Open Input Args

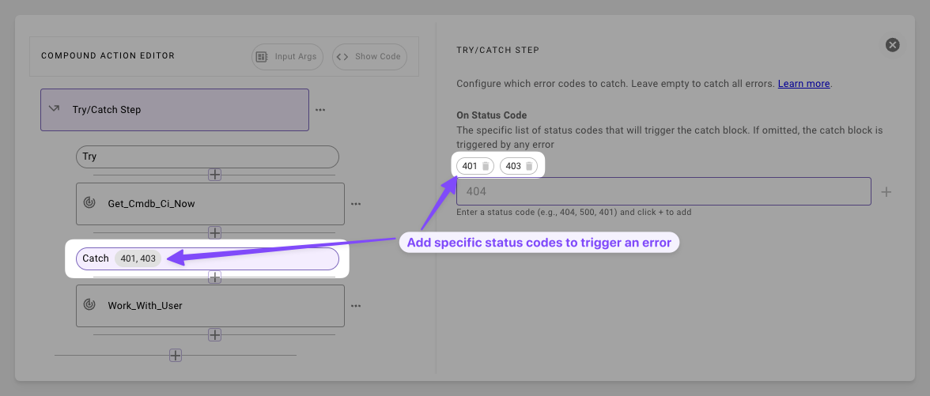click(287, 57)
